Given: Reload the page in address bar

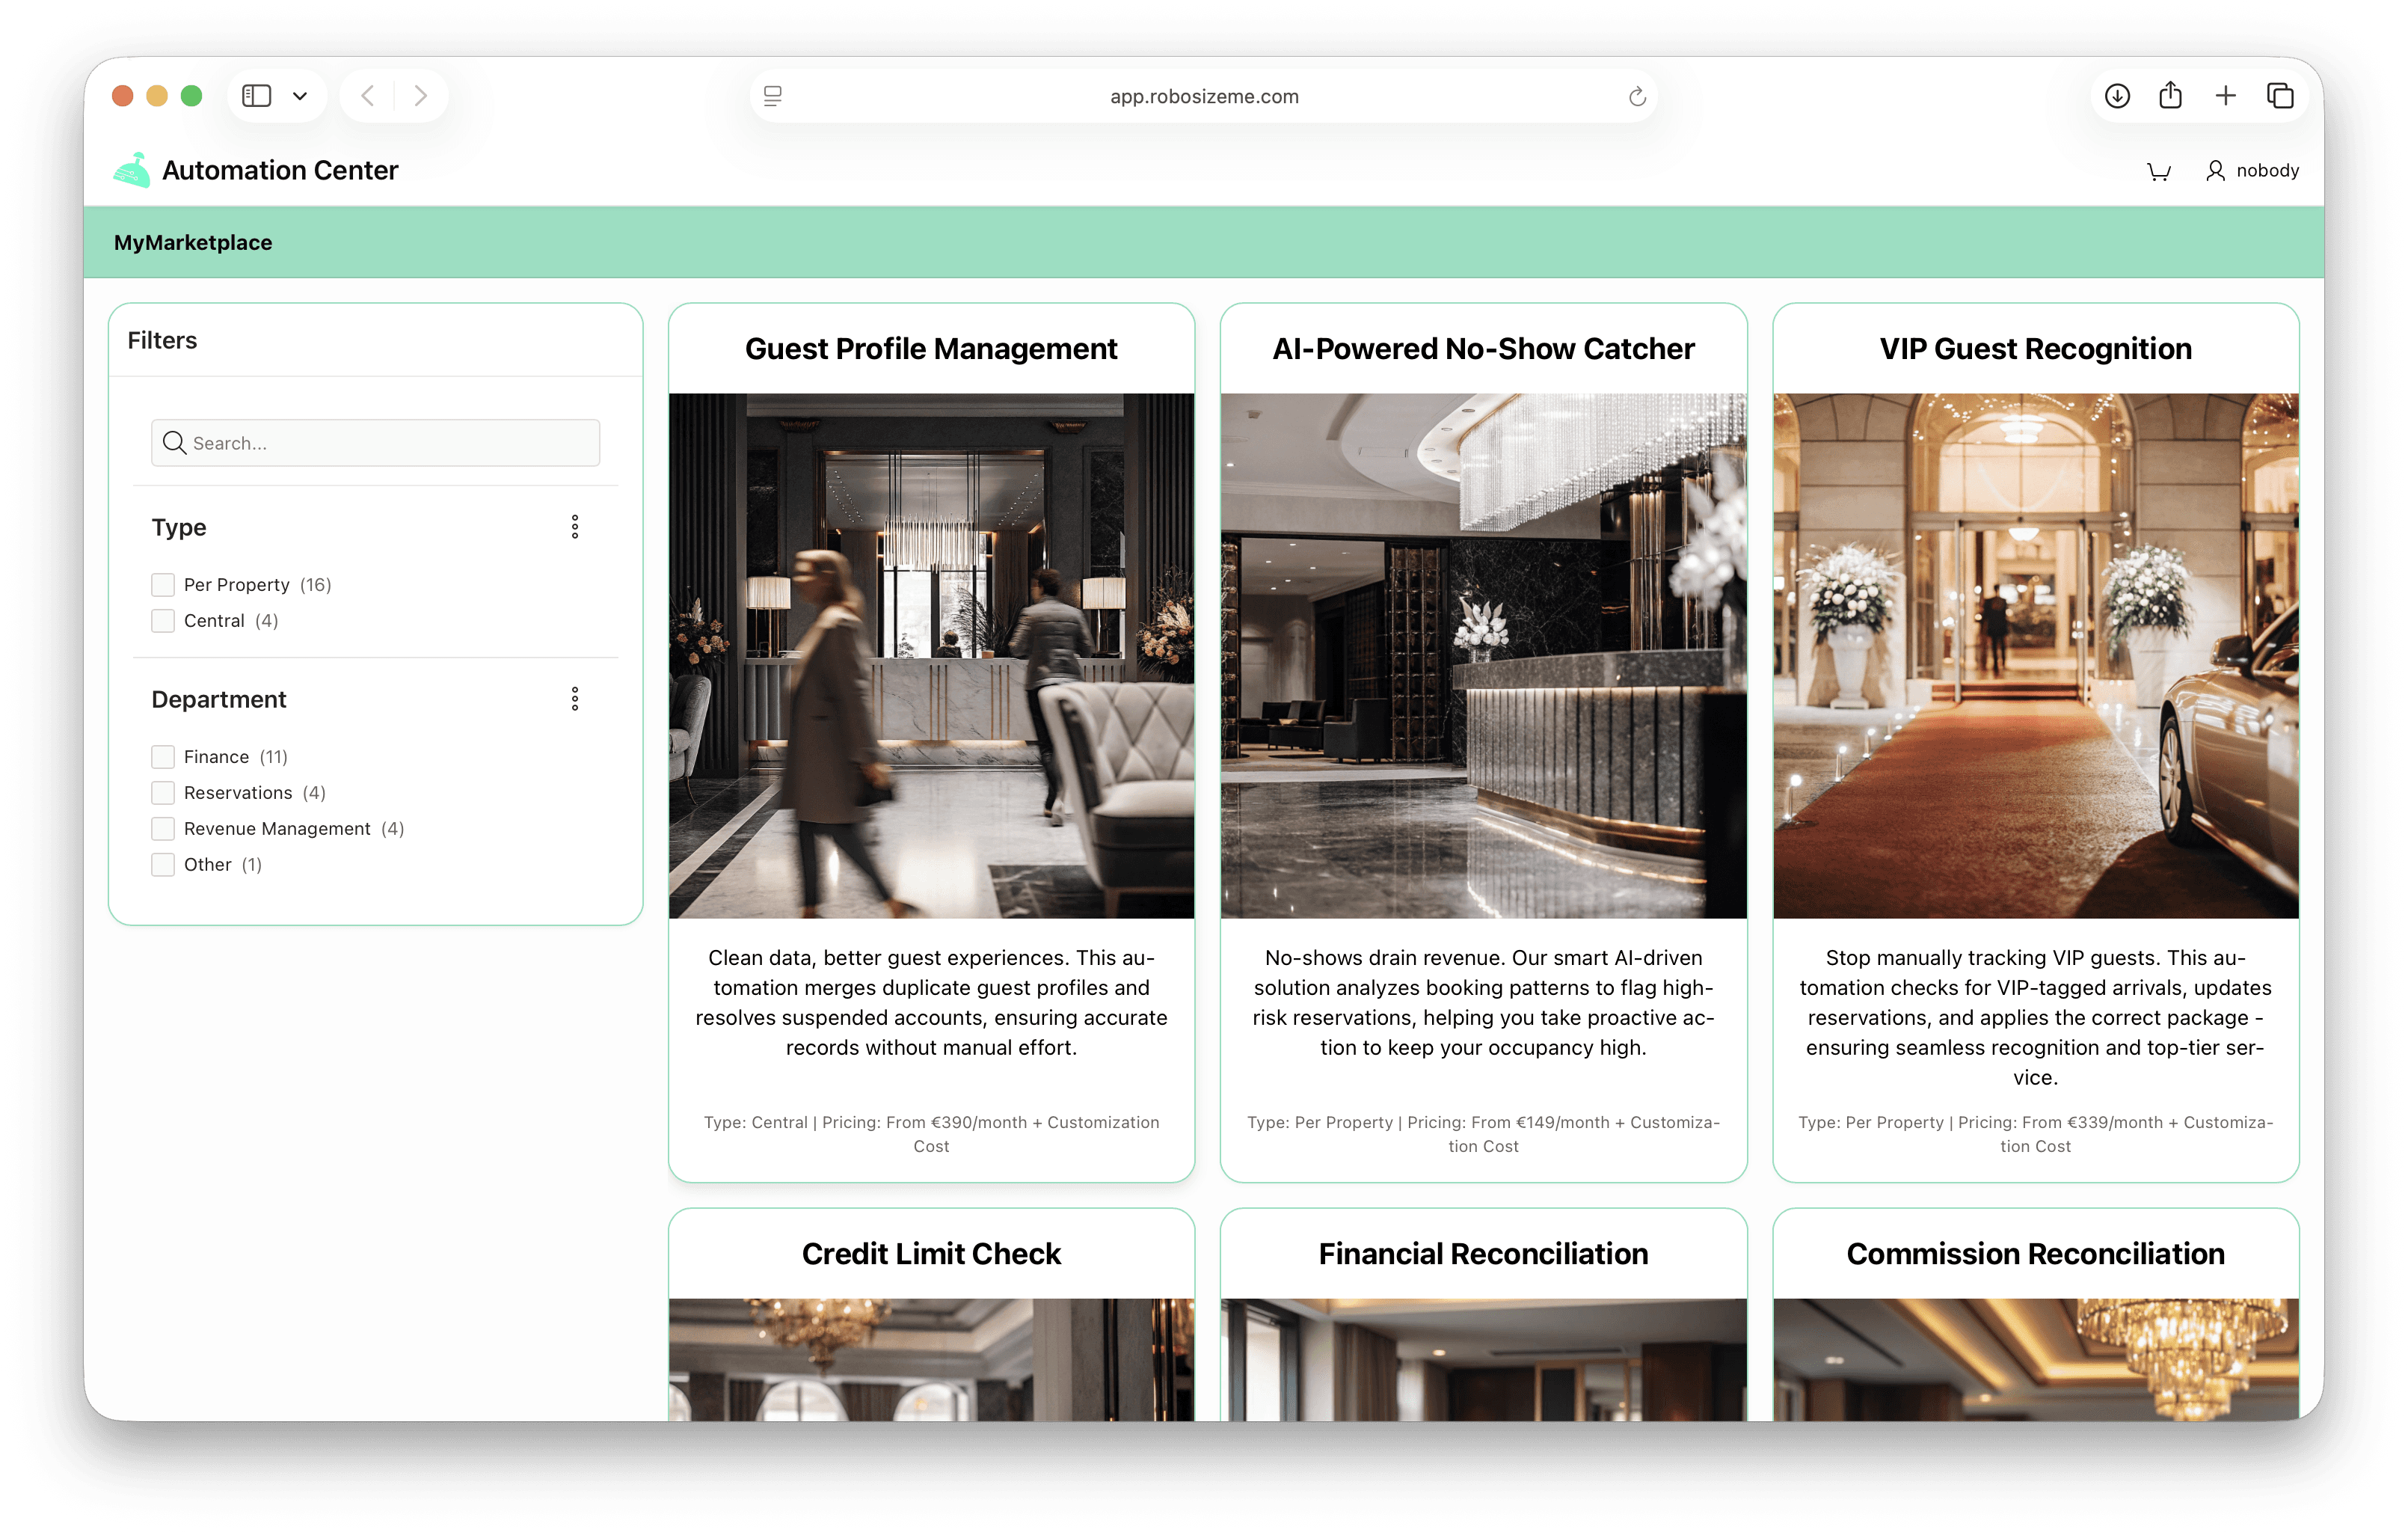Looking at the screenshot, I should [x=1637, y=97].
